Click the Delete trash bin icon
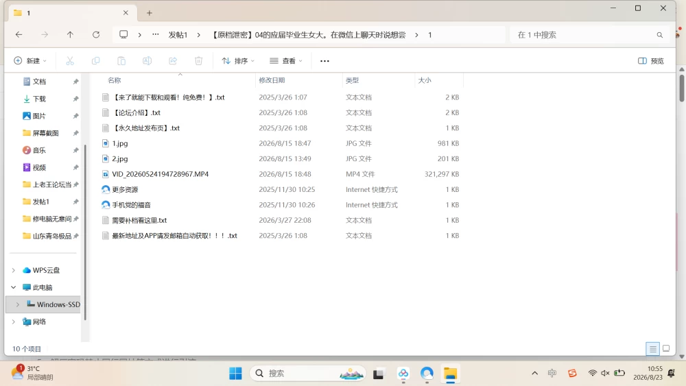This screenshot has height=386, width=686. 199,61
